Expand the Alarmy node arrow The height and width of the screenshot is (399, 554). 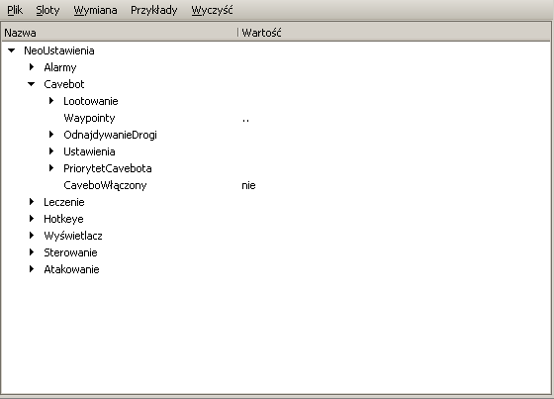click(32, 67)
